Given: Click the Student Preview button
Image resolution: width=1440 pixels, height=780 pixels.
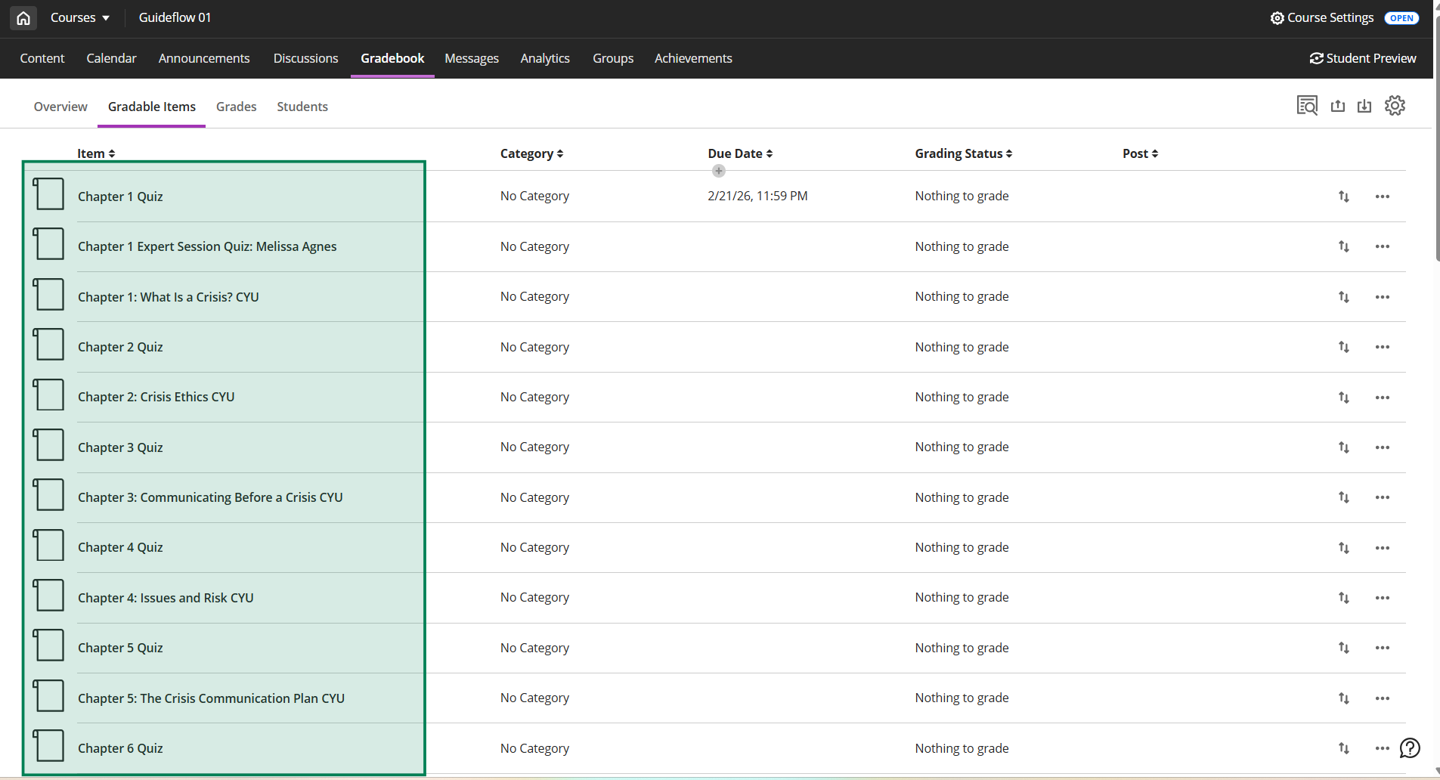Looking at the screenshot, I should [1363, 58].
